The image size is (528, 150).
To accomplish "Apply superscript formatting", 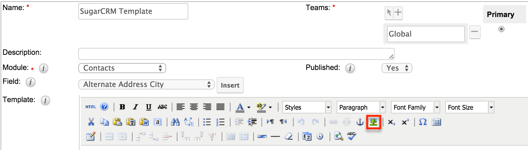I will [x=405, y=122].
